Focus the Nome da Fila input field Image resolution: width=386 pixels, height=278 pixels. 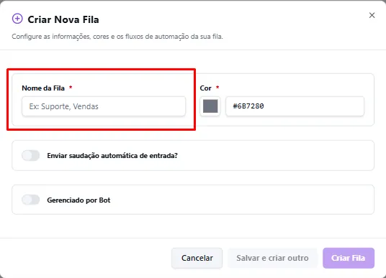point(104,106)
